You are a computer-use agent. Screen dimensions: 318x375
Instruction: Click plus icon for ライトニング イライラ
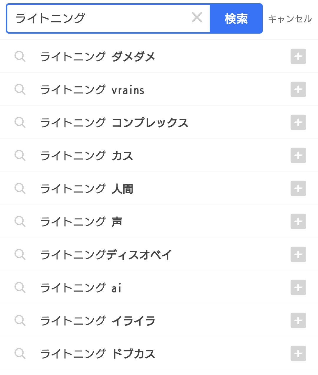pos(298,320)
